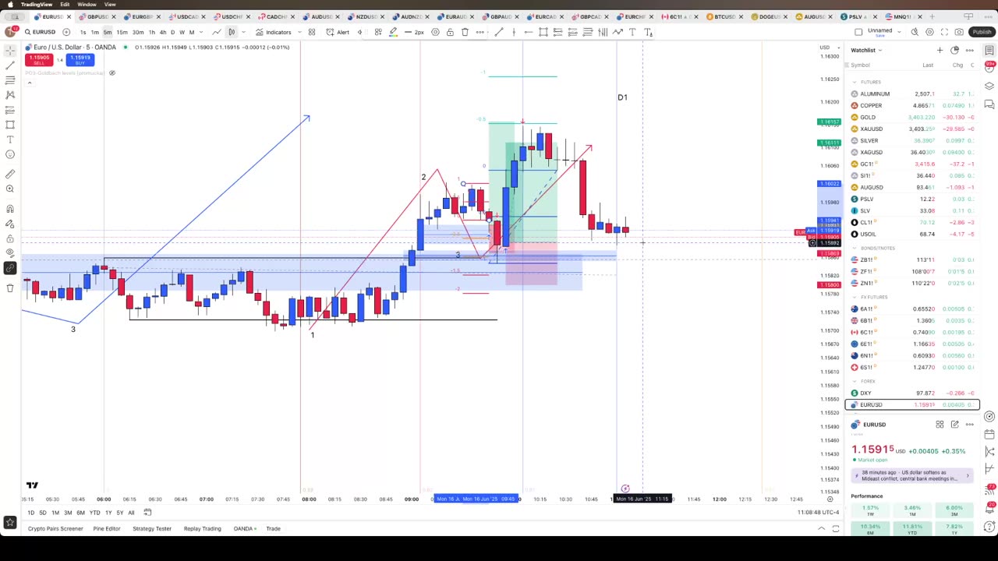Lock the selected drawing

(450, 32)
